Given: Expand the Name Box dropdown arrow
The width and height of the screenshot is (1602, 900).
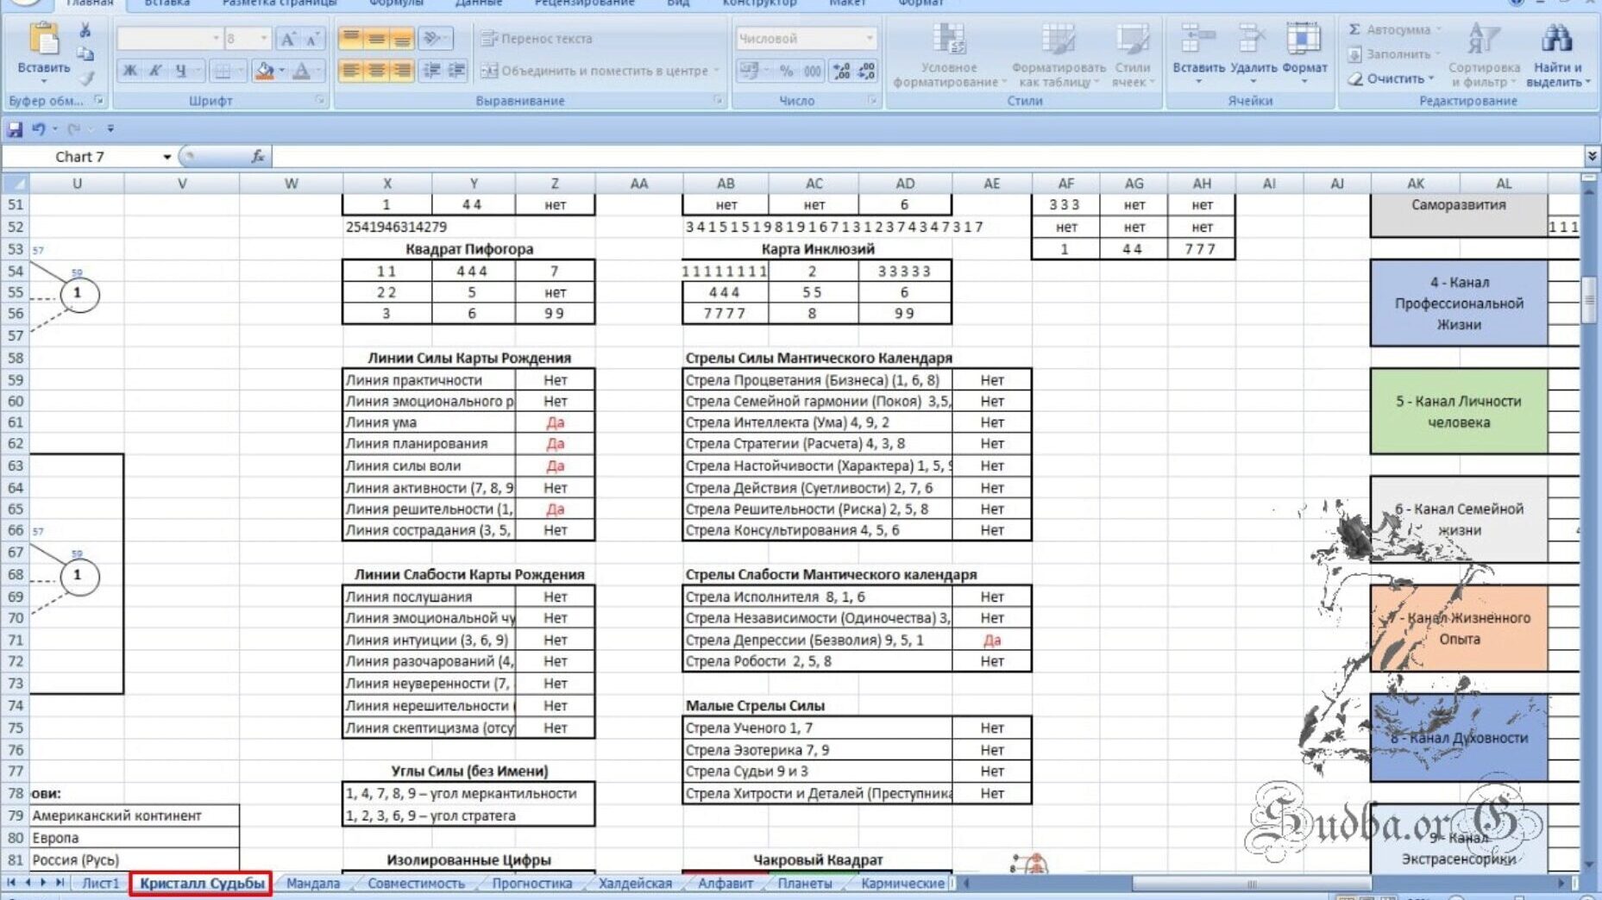Looking at the screenshot, I should tap(166, 157).
